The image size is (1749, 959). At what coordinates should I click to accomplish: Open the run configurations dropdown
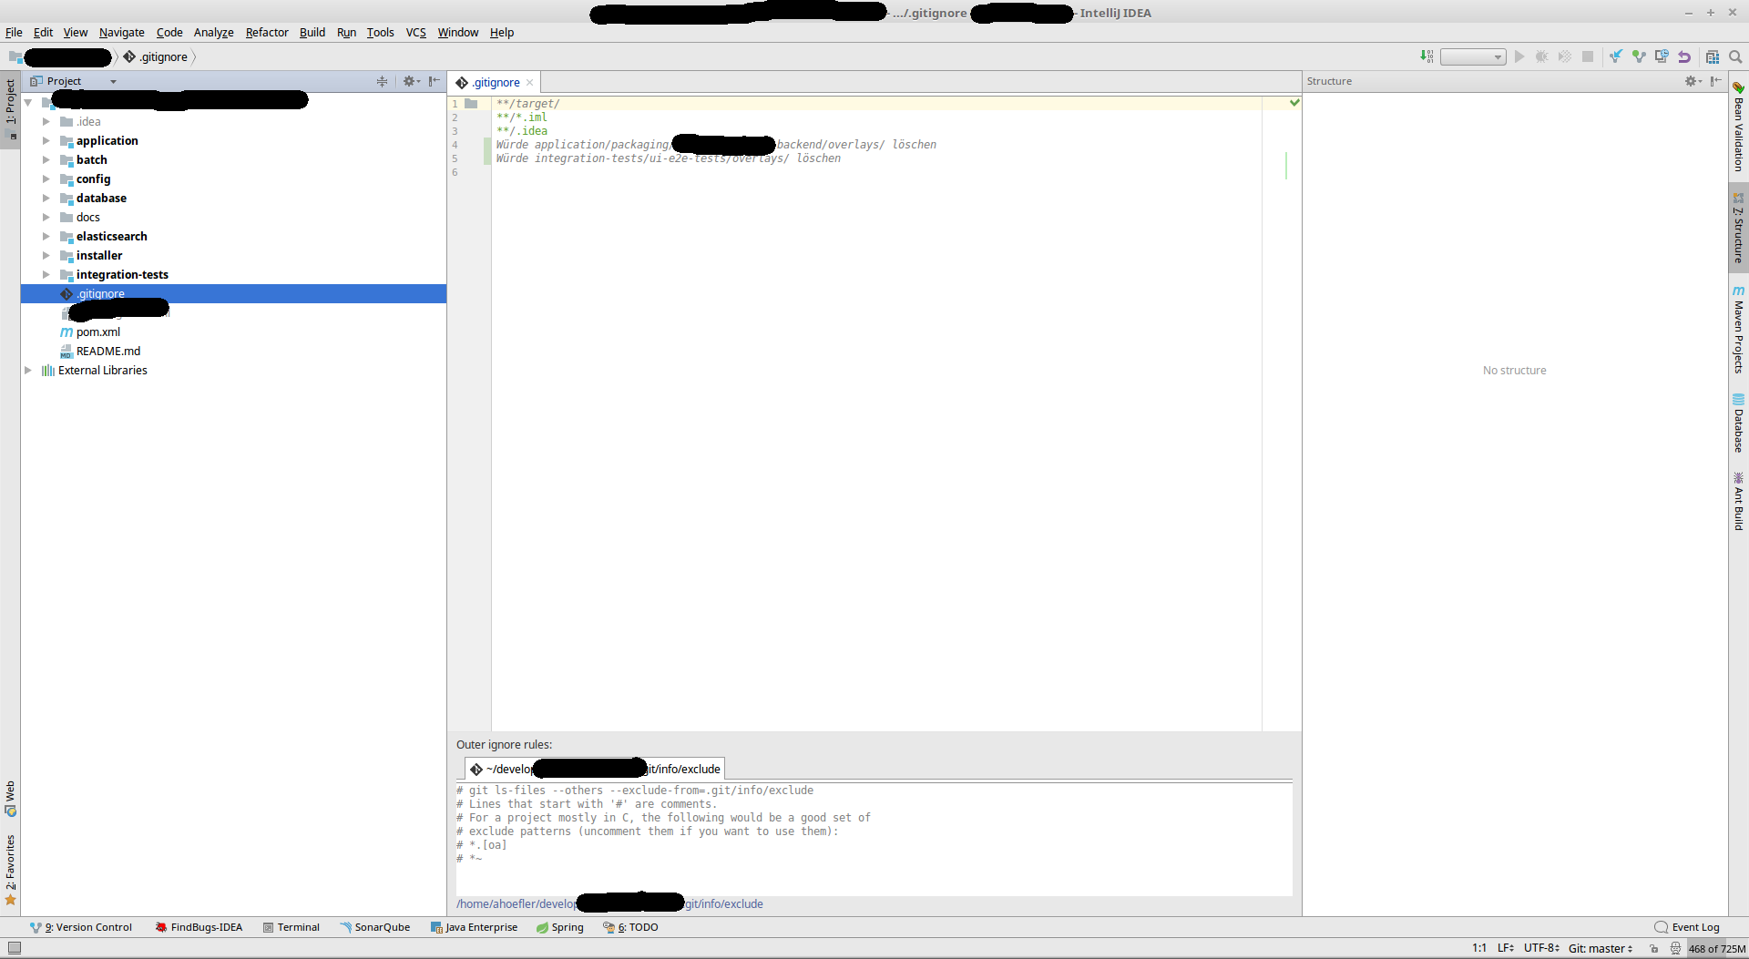point(1473,56)
